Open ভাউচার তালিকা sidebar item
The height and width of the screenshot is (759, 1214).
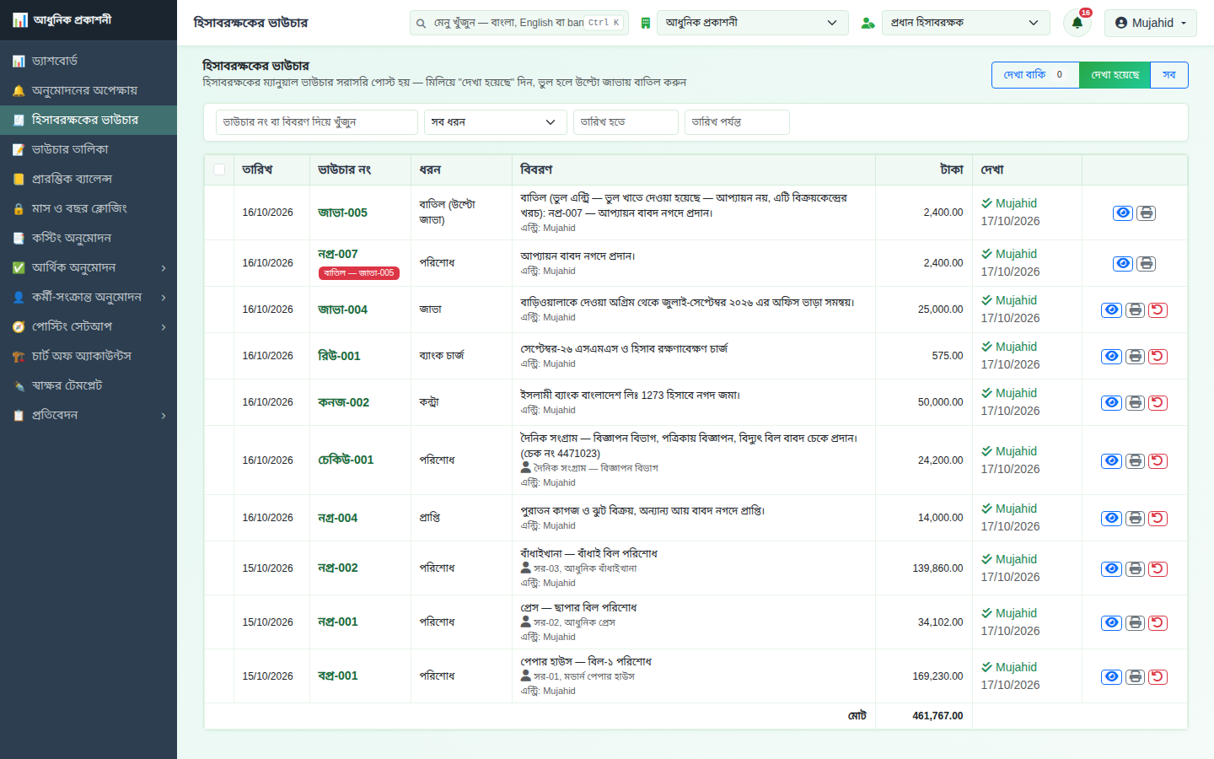click(89, 149)
